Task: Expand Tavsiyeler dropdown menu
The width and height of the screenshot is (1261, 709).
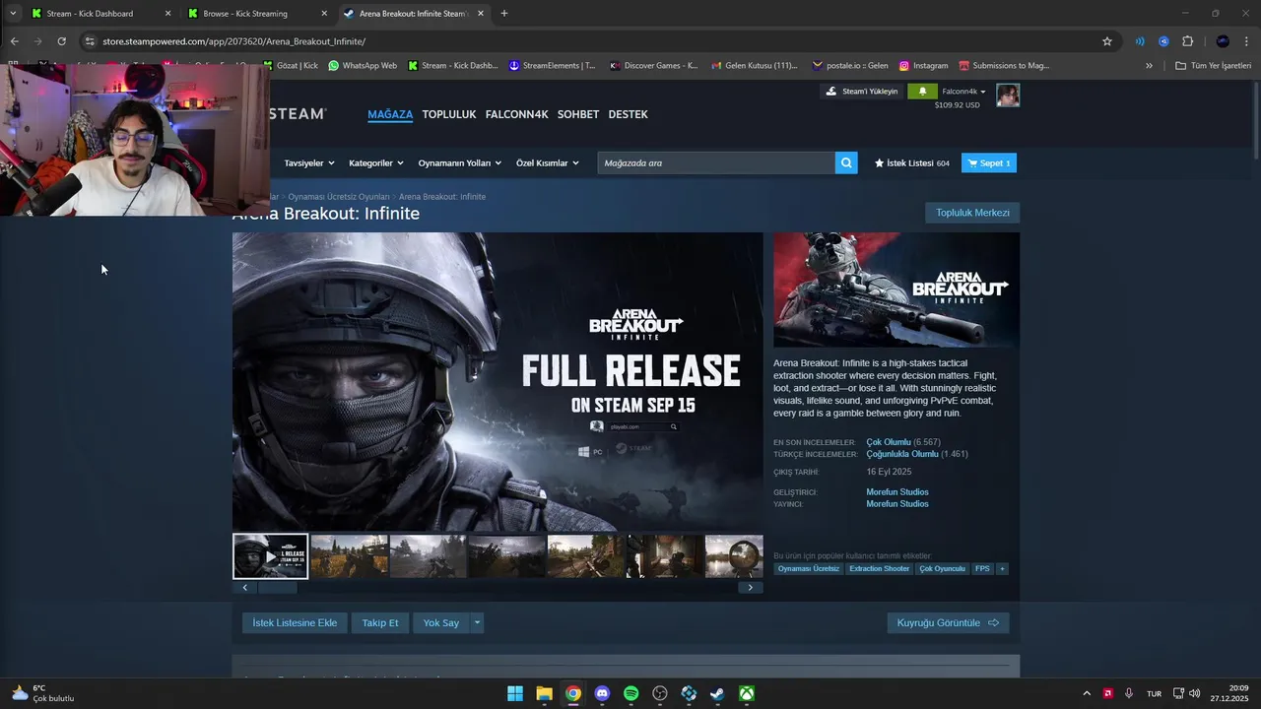Action: (309, 162)
